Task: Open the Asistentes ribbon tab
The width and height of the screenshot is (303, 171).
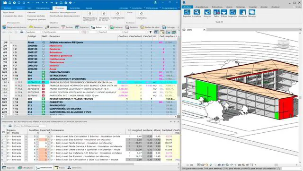Action: coord(75,8)
